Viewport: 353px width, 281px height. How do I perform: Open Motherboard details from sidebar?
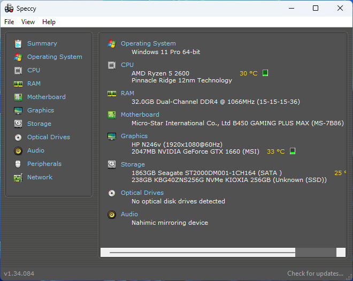47,97
